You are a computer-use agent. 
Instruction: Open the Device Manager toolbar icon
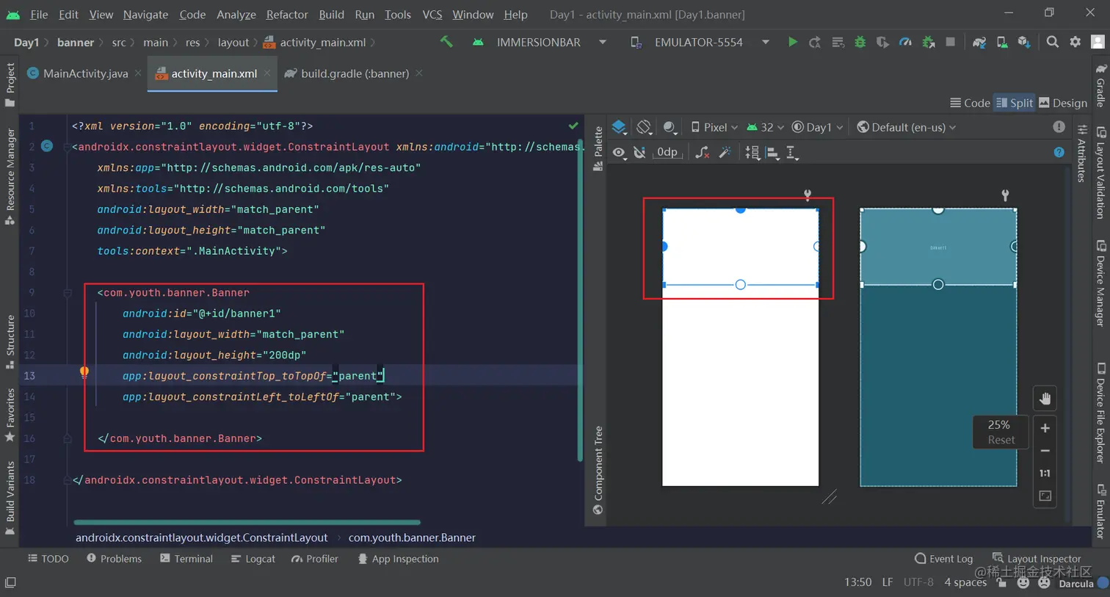[1001, 43]
